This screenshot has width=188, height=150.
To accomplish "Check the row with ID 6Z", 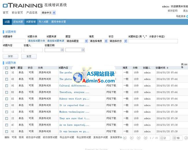I will [7, 79].
